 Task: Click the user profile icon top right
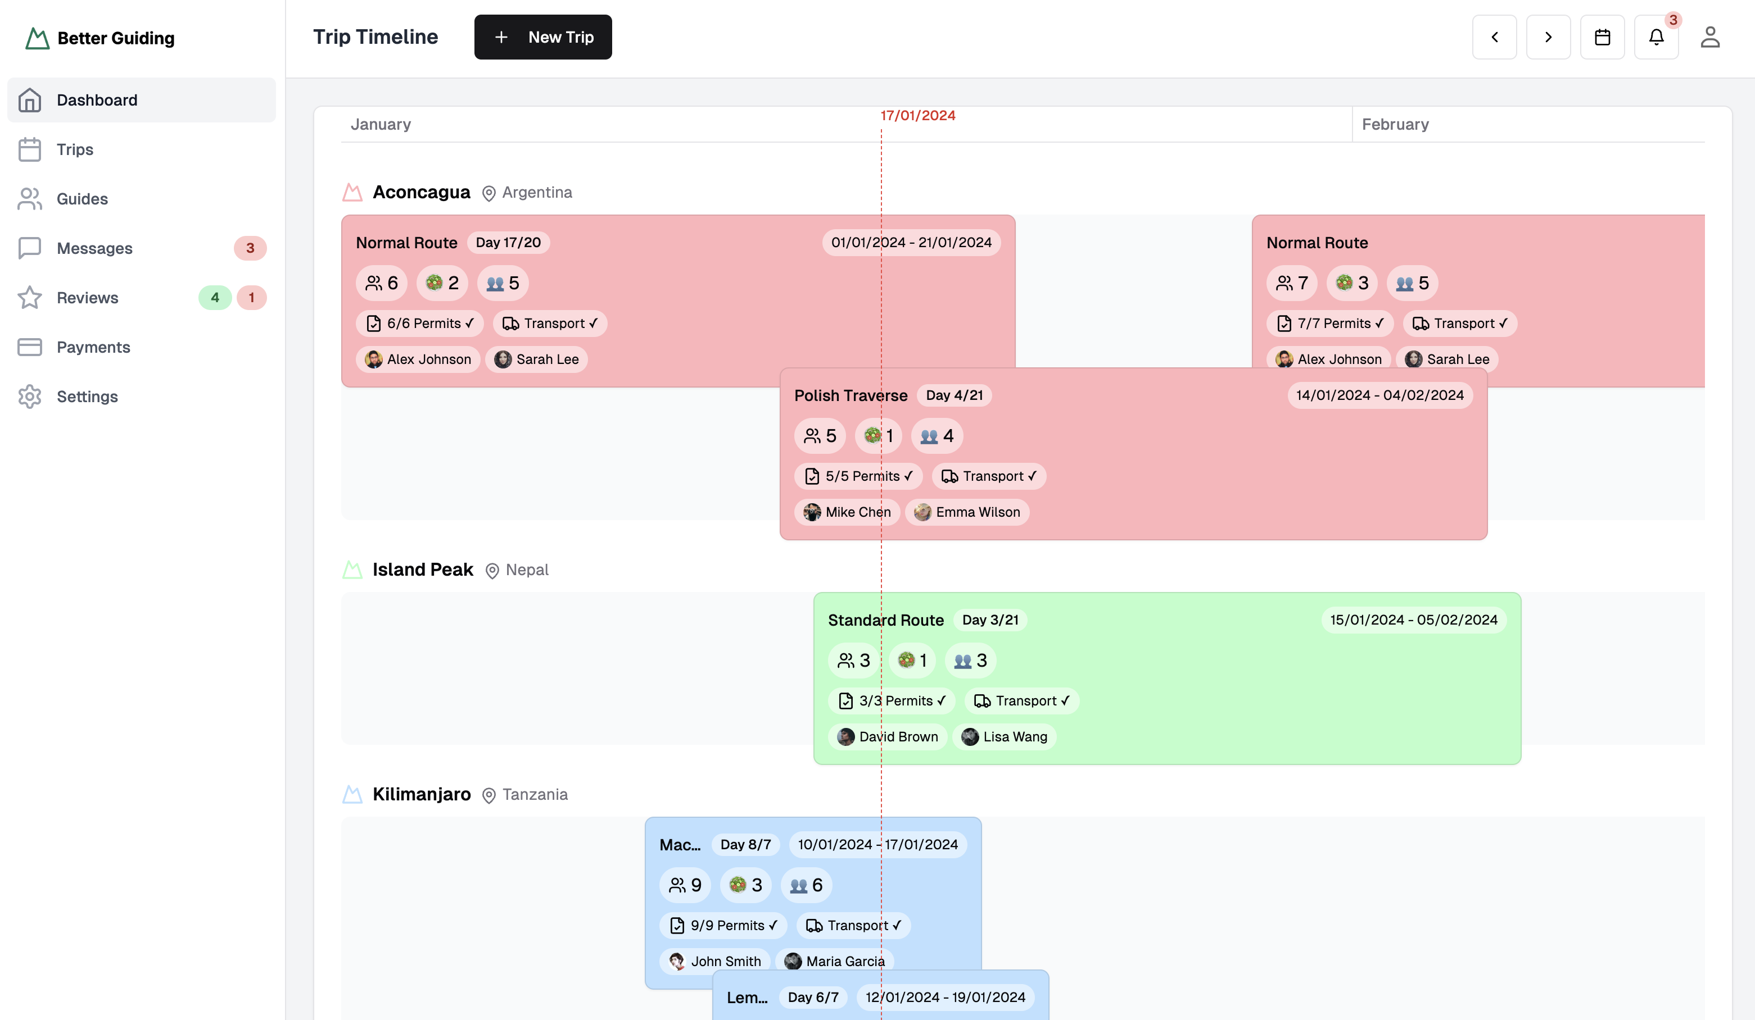pyautogui.click(x=1710, y=37)
